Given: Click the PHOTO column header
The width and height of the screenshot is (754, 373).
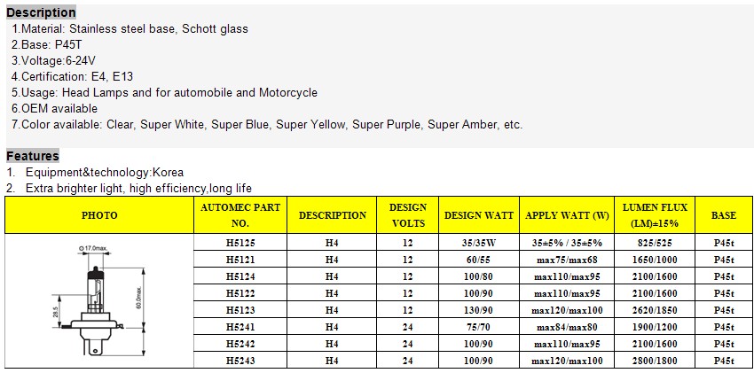Looking at the screenshot, I should [99, 215].
